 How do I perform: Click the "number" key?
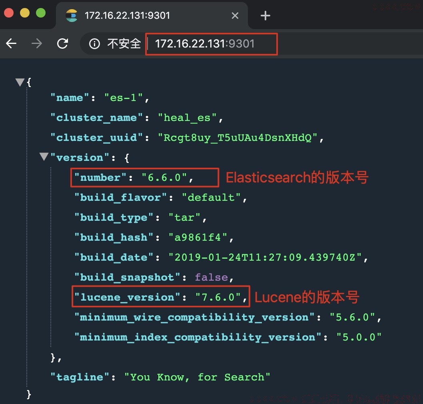click(x=100, y=178)
